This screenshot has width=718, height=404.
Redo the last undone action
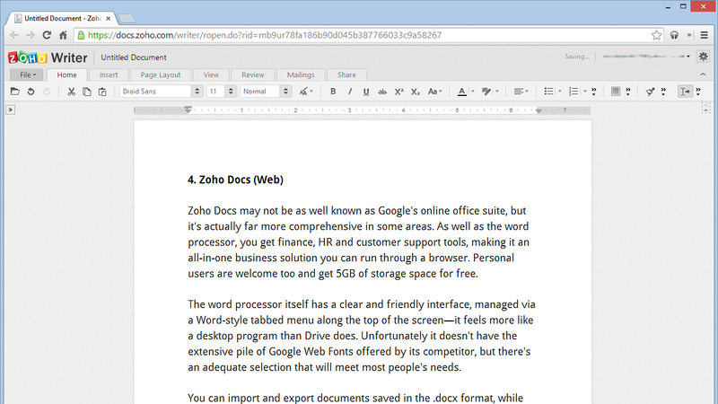(x=47, y=92)
